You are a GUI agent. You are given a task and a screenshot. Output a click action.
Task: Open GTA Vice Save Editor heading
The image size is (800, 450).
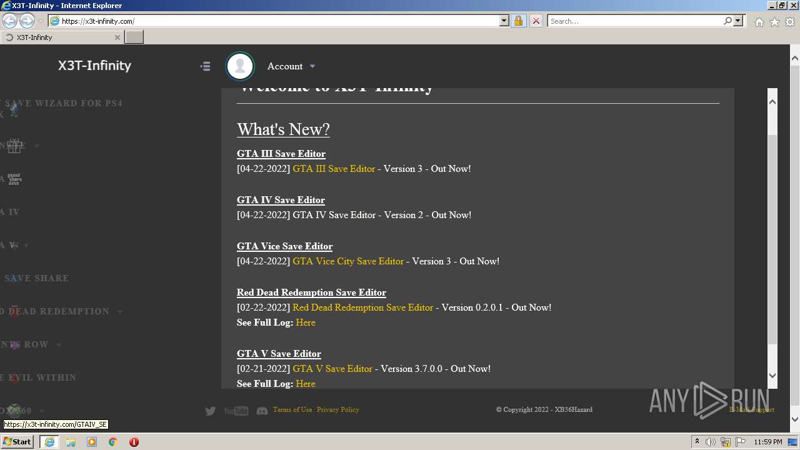pos(284,246)
